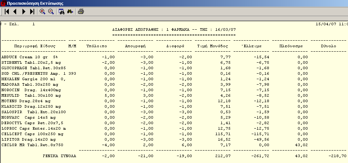Screen dimensions: 348x163
Task: Click the 'Μ/Μ' column header
Action: [x=72, y=46]
